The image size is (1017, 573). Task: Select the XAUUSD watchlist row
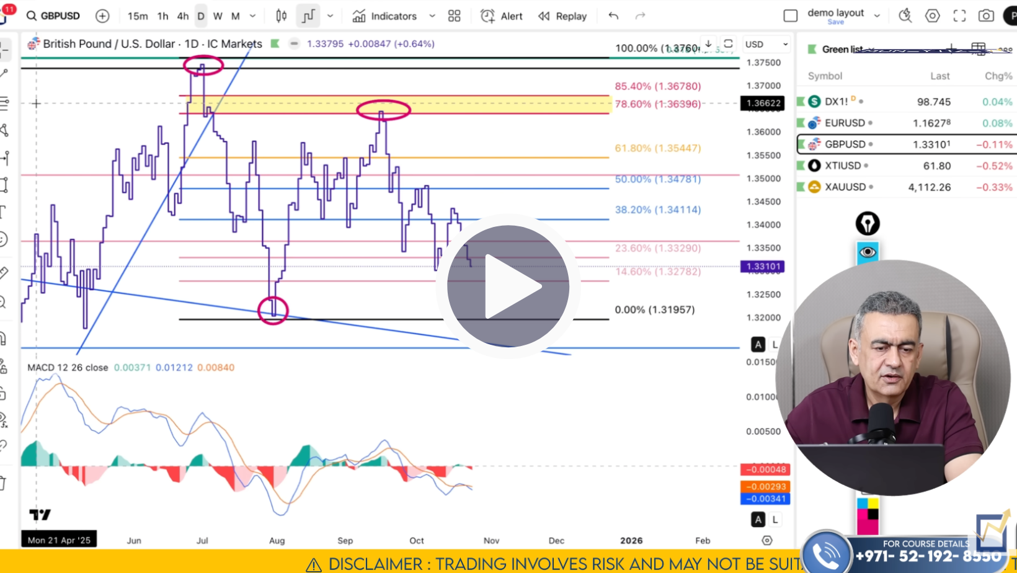pyautogui.click(x=906, y=187)
